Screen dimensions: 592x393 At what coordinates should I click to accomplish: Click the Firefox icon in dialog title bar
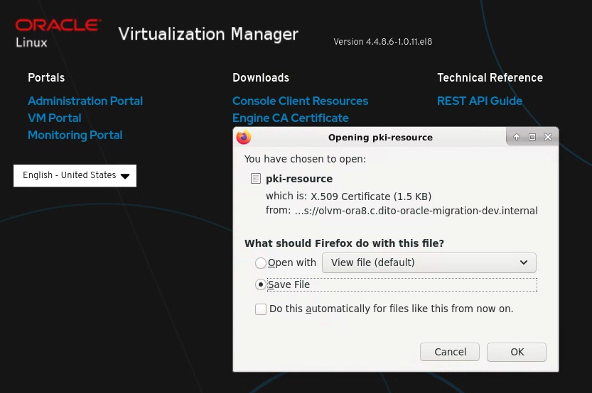tap(244, 137)
